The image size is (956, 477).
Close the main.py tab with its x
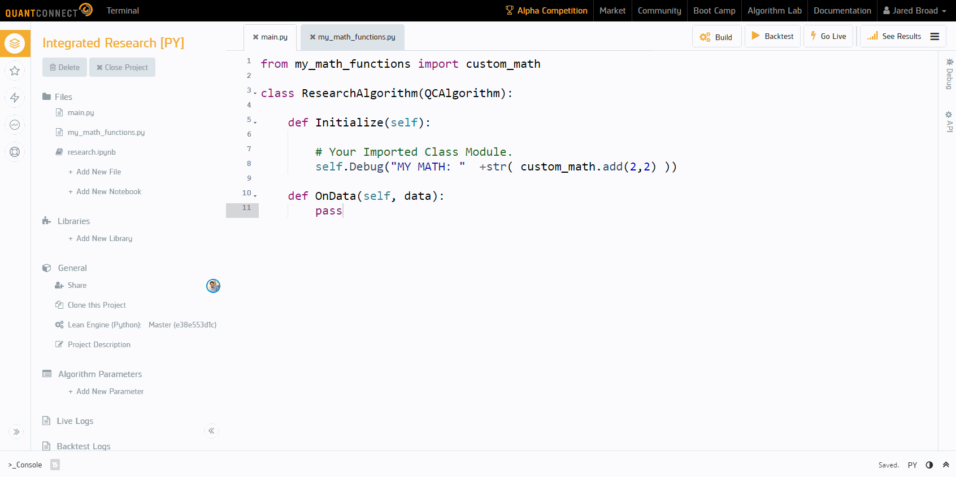pos(255,37)
